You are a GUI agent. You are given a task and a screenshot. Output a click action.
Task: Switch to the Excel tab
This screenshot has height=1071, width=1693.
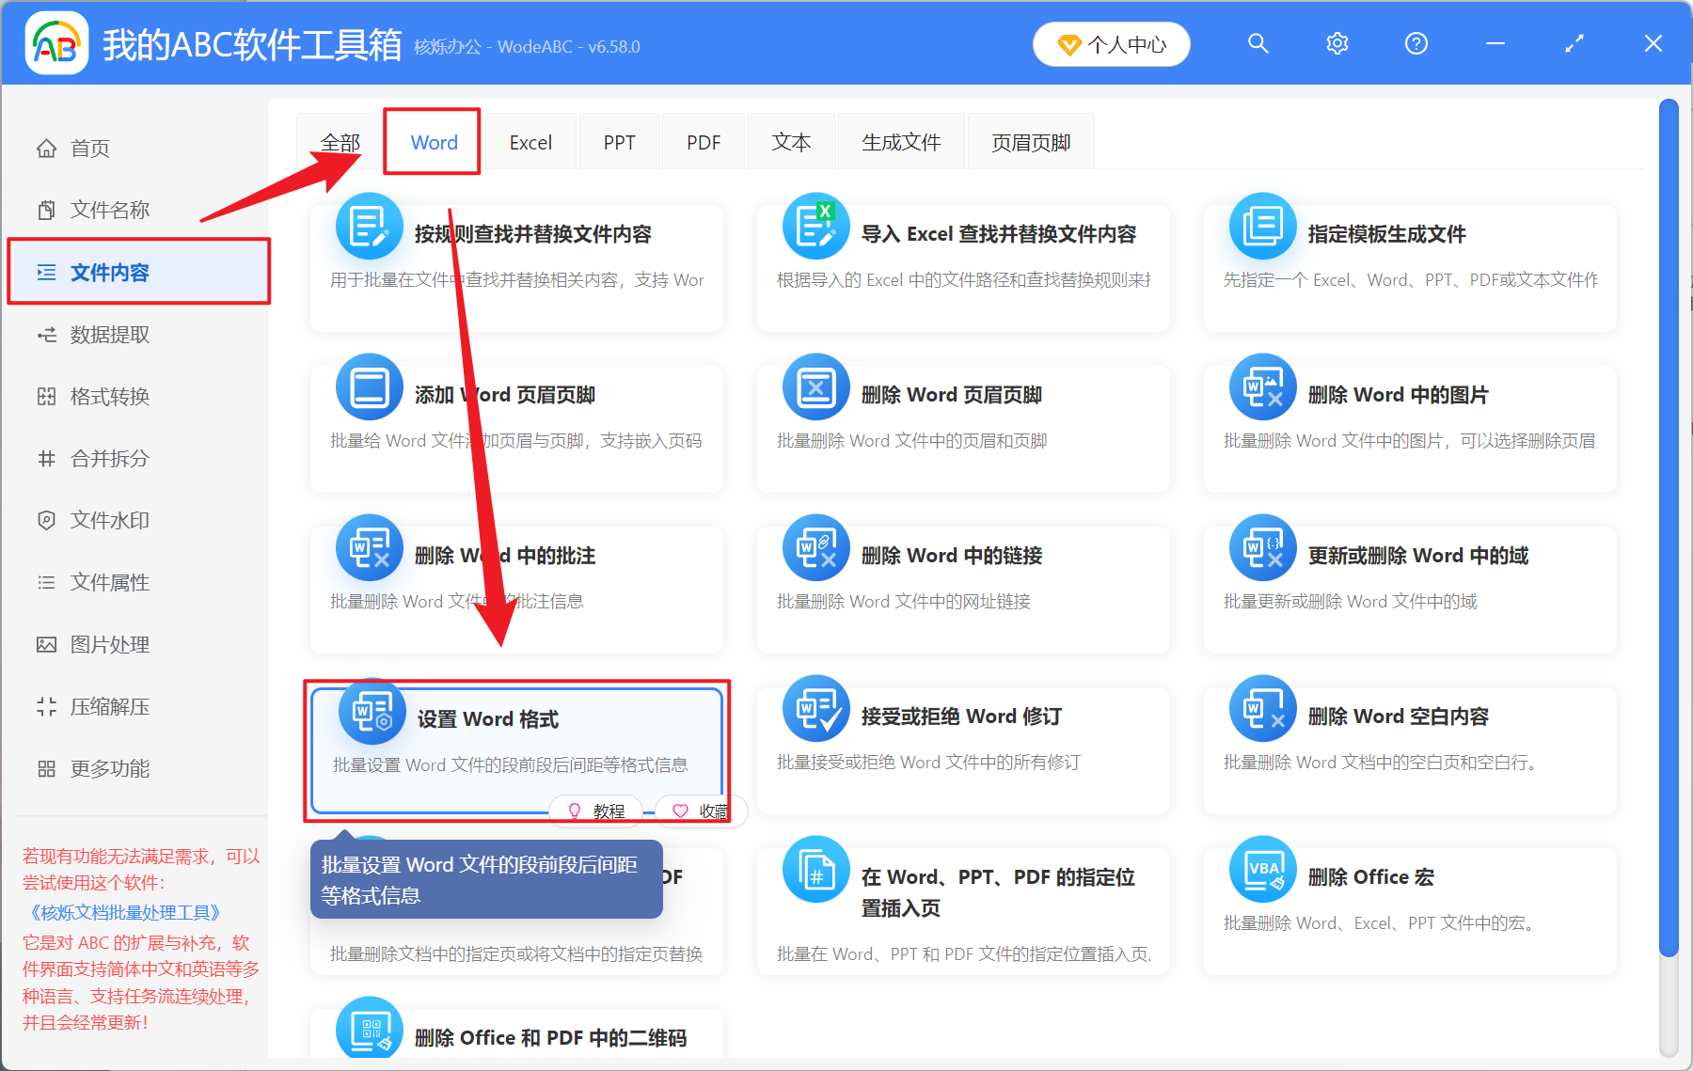pyautogui.click(x=530, y=141)
